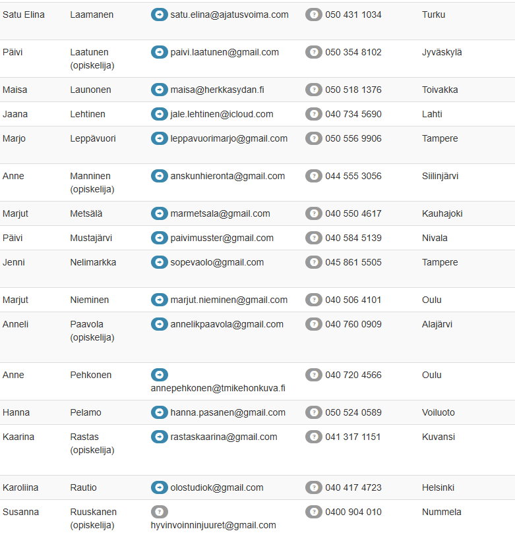Click phone number 0400 904 010
This screenshot has height=550, width=515.
353,512
